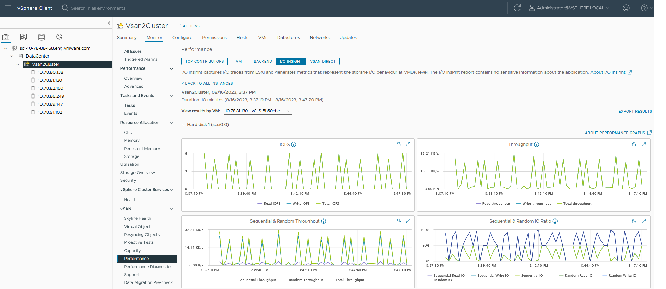Switch to Networking inventory view icon

click(x=59, y=37)
